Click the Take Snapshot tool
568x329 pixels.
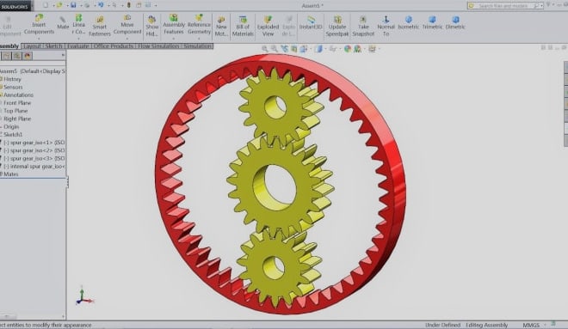(x=363, y=26)
